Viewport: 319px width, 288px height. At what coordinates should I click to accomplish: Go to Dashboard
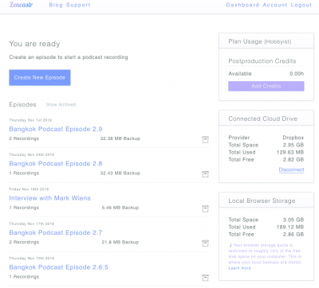tap(242, 5)
